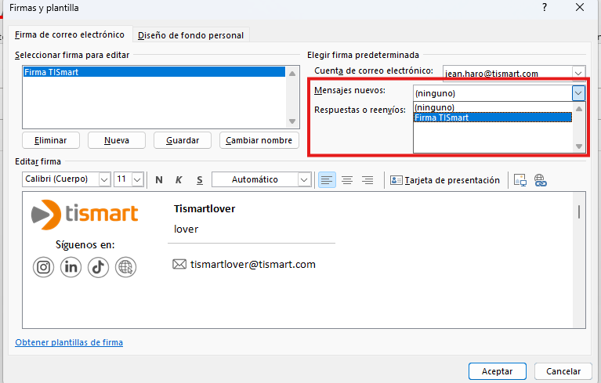Click the Instagram icon in signature
Viewport: 601px width, 383px height.
click(x=43, y=267)
